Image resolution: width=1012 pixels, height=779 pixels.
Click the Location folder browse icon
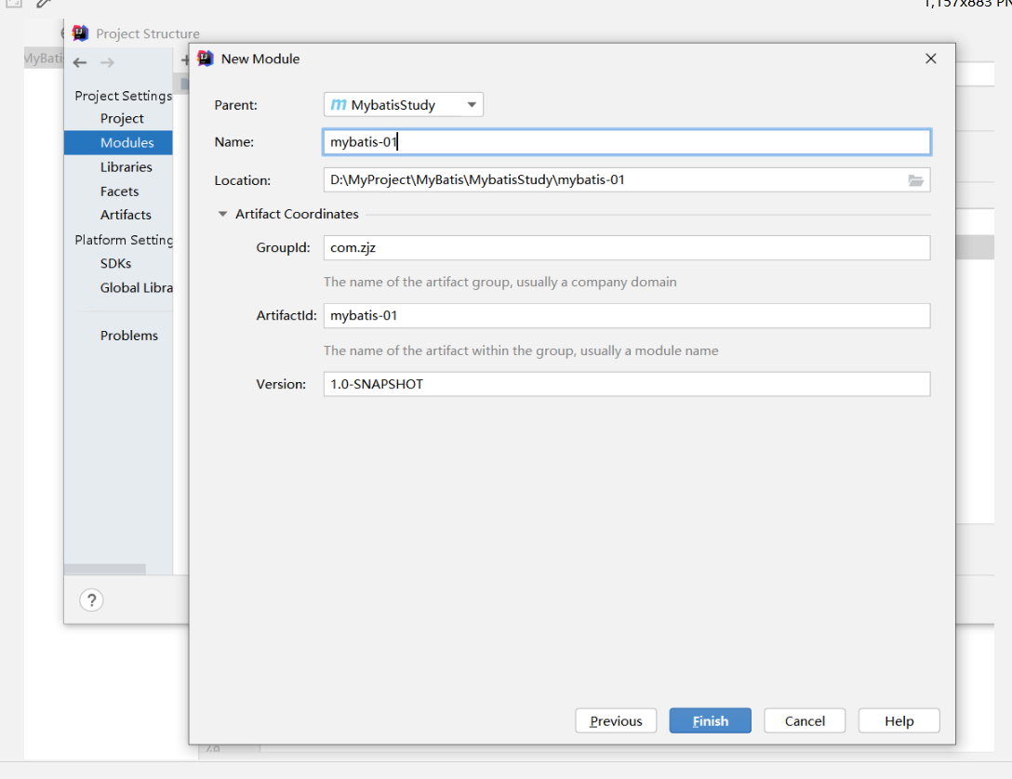point(915,180)
